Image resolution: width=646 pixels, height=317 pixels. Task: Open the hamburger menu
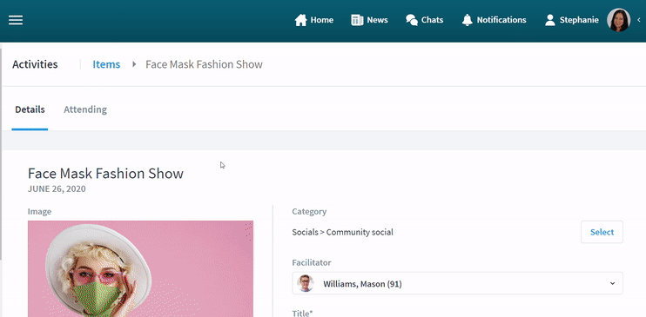point(16,20)
